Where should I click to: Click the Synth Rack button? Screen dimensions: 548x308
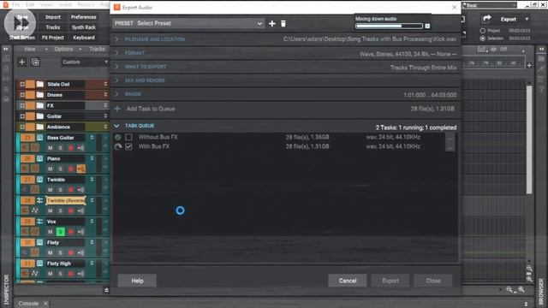[x=84, y=27]
